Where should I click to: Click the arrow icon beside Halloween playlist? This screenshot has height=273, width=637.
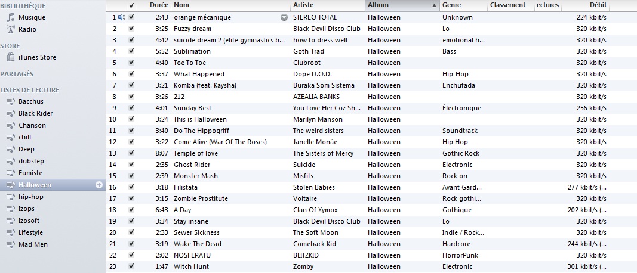tap(99, 185)
